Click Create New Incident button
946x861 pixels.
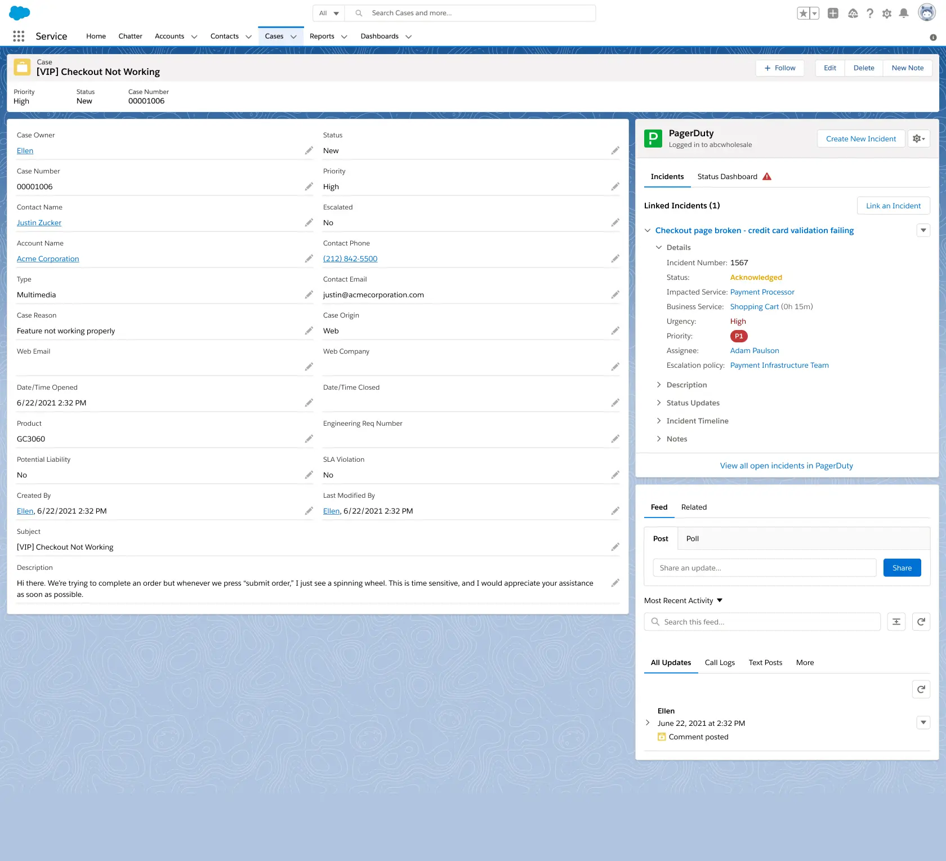click(x=861, y=139)
